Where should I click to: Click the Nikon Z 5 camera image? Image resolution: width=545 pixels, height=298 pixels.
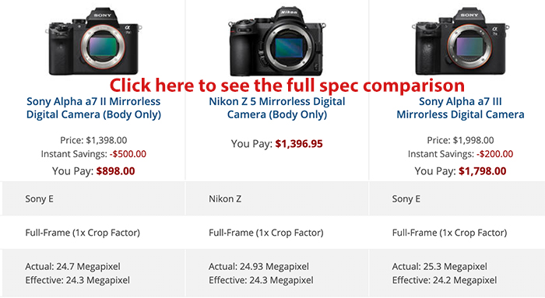click(277, 41)
